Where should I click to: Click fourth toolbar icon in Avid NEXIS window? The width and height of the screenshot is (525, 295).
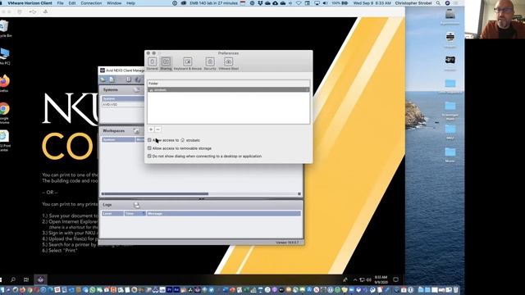138,79
